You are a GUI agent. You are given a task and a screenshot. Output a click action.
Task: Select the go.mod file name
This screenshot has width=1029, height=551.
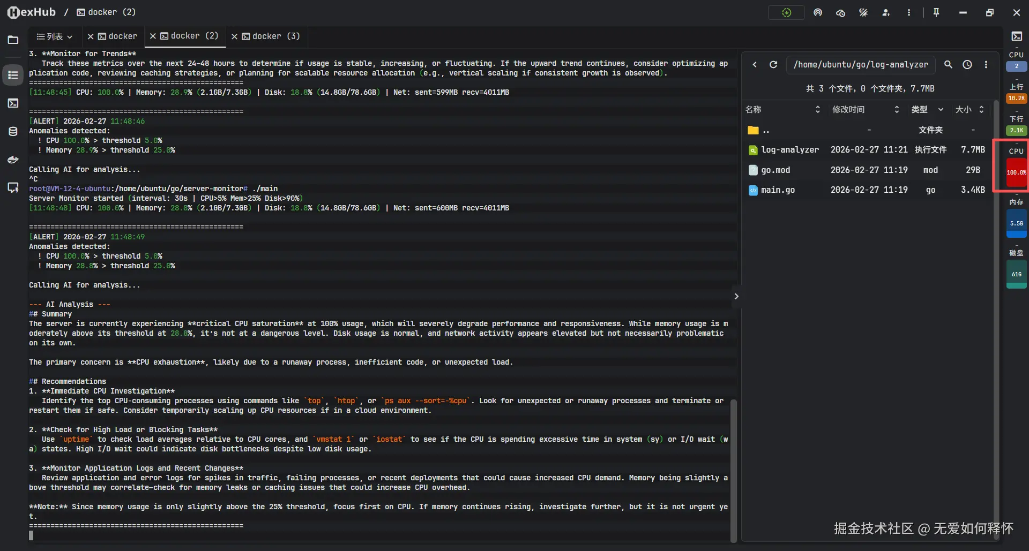click(776, 170)
